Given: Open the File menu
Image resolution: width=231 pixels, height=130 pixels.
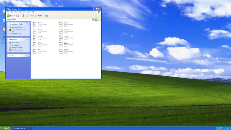Looking at the screenshot, I should pos(8,12).
